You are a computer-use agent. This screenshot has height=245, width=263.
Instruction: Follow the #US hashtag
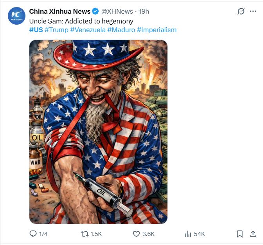[x=36, y=30]
